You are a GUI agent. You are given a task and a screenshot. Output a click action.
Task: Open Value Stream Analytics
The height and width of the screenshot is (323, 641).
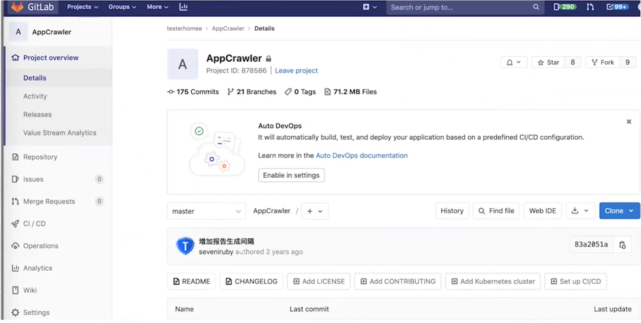(60, 133)
